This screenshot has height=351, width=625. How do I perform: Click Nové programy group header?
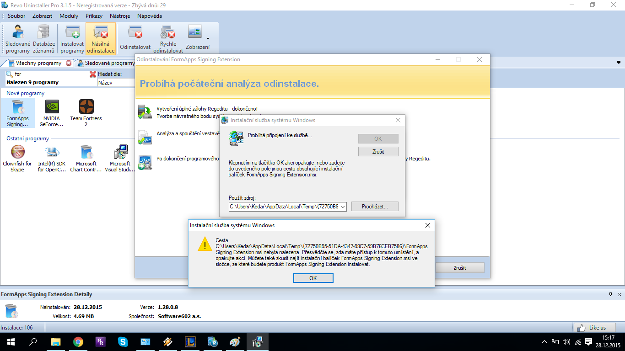pyautogui.click(x=26, y=93)
